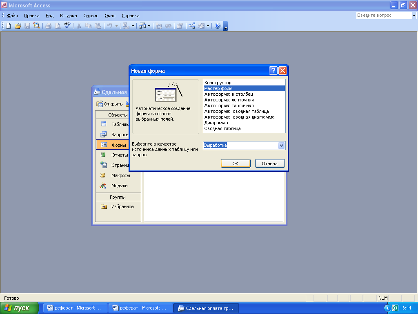
Task: Click the dialog's question-mark help button
Action: tap(273, 70)
